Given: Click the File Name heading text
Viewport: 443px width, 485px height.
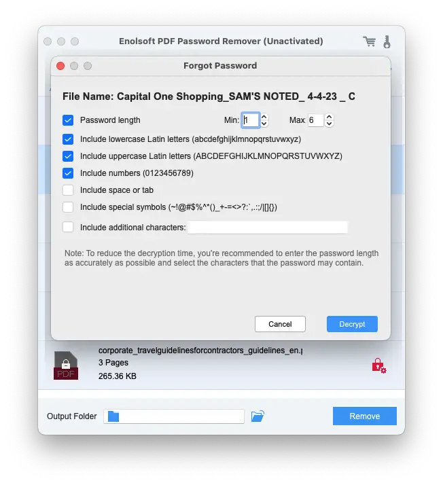Looking at the screenshot, I should point(209,96).
